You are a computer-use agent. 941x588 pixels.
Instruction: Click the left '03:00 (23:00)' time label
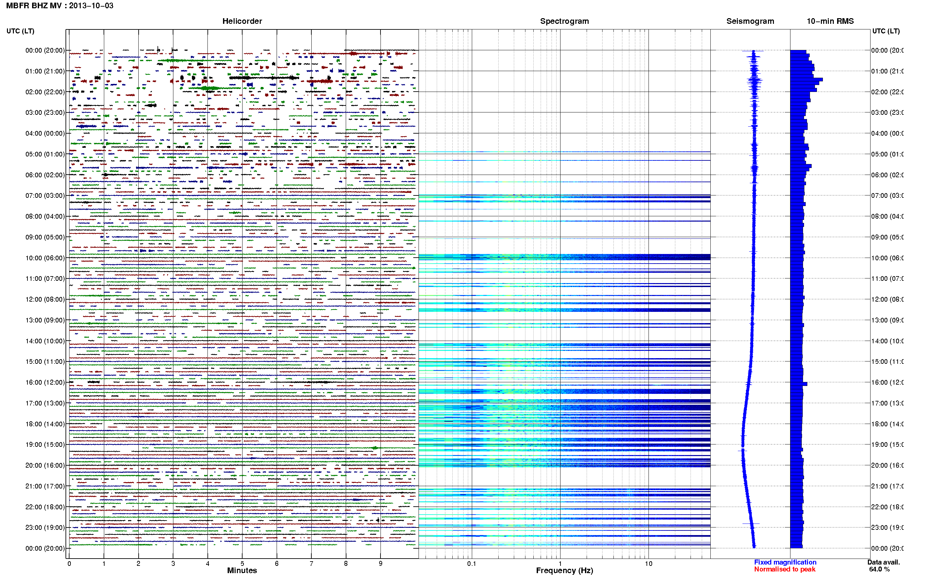45,113
